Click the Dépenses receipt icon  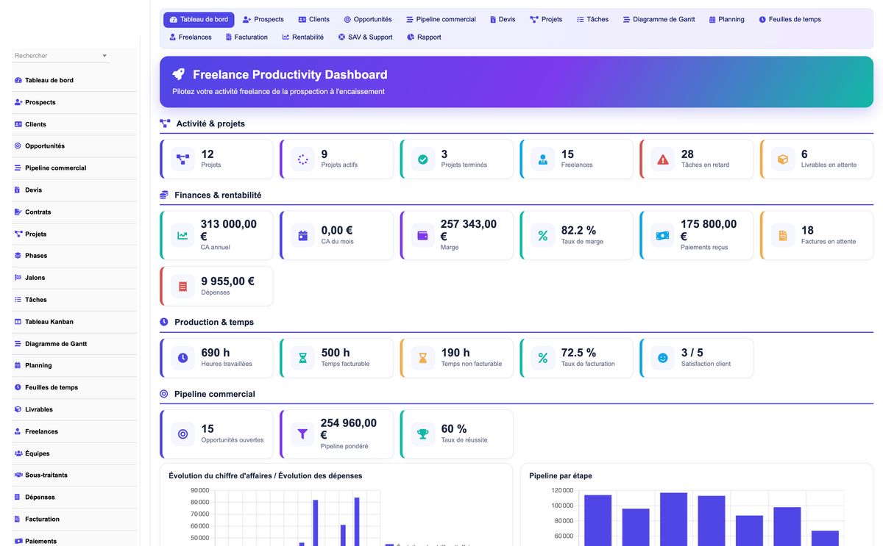182,286
